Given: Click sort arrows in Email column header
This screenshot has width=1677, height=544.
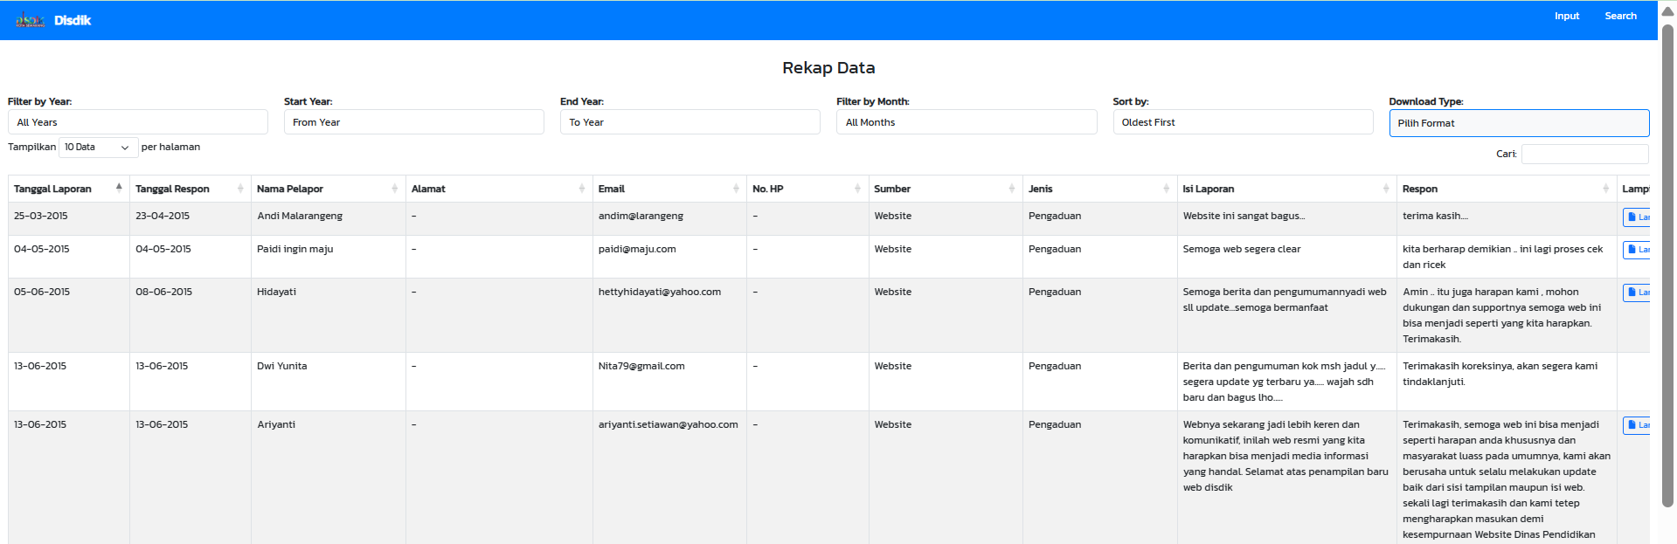Looking at the screenshot, I should (x=736, y=189).
